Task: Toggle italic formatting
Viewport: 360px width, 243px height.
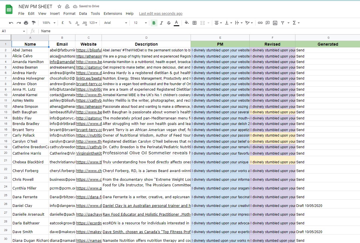Action: point(161,23)
